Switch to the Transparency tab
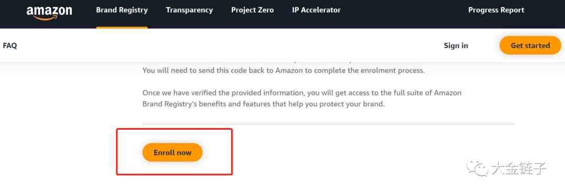565x193 pixels. [x=189, y=10]
